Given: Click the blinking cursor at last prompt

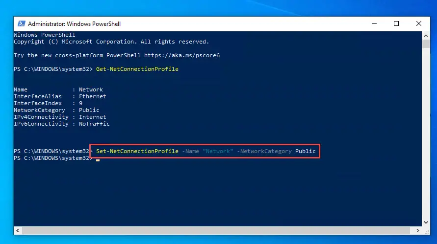Looking at the screenshot, I should coord(98,160).
